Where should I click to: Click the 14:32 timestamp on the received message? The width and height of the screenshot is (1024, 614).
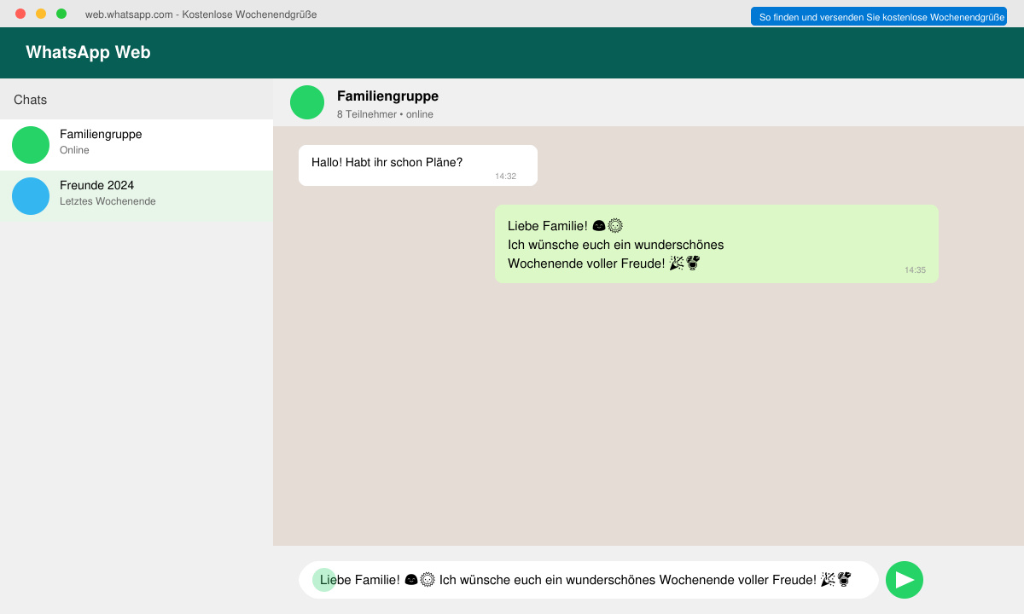505,177
